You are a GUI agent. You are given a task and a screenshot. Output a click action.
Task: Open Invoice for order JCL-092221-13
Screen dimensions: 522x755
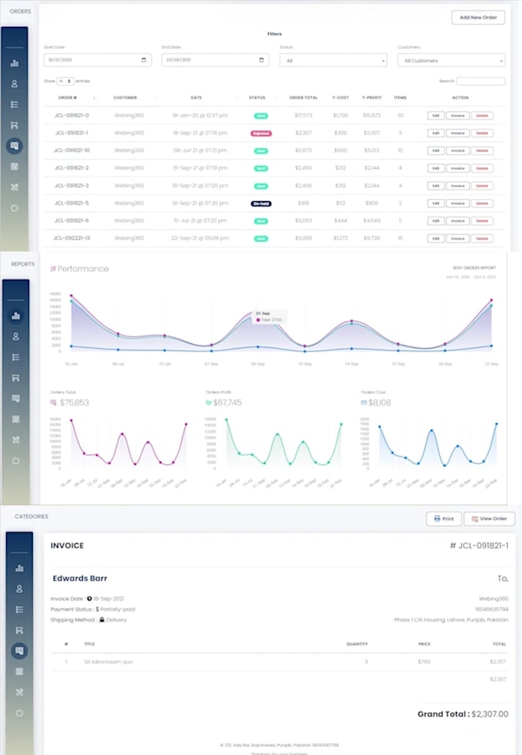click(458, 238)
